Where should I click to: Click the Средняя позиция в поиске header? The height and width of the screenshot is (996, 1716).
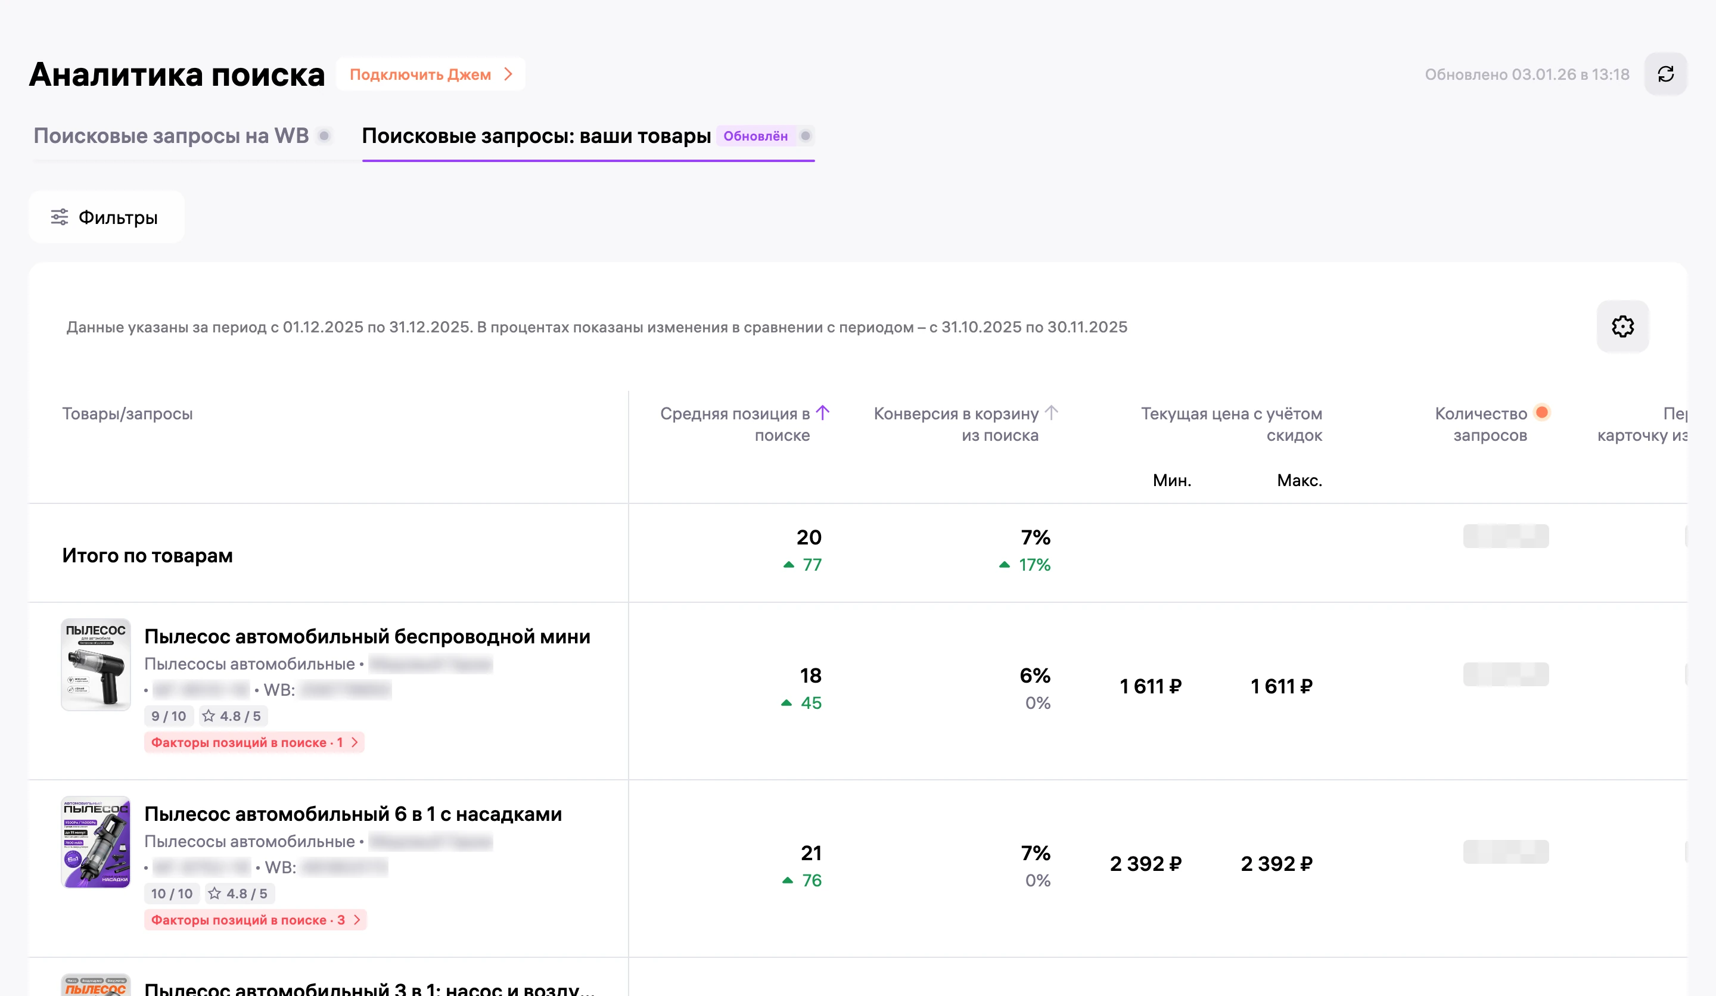coord(735,424)
